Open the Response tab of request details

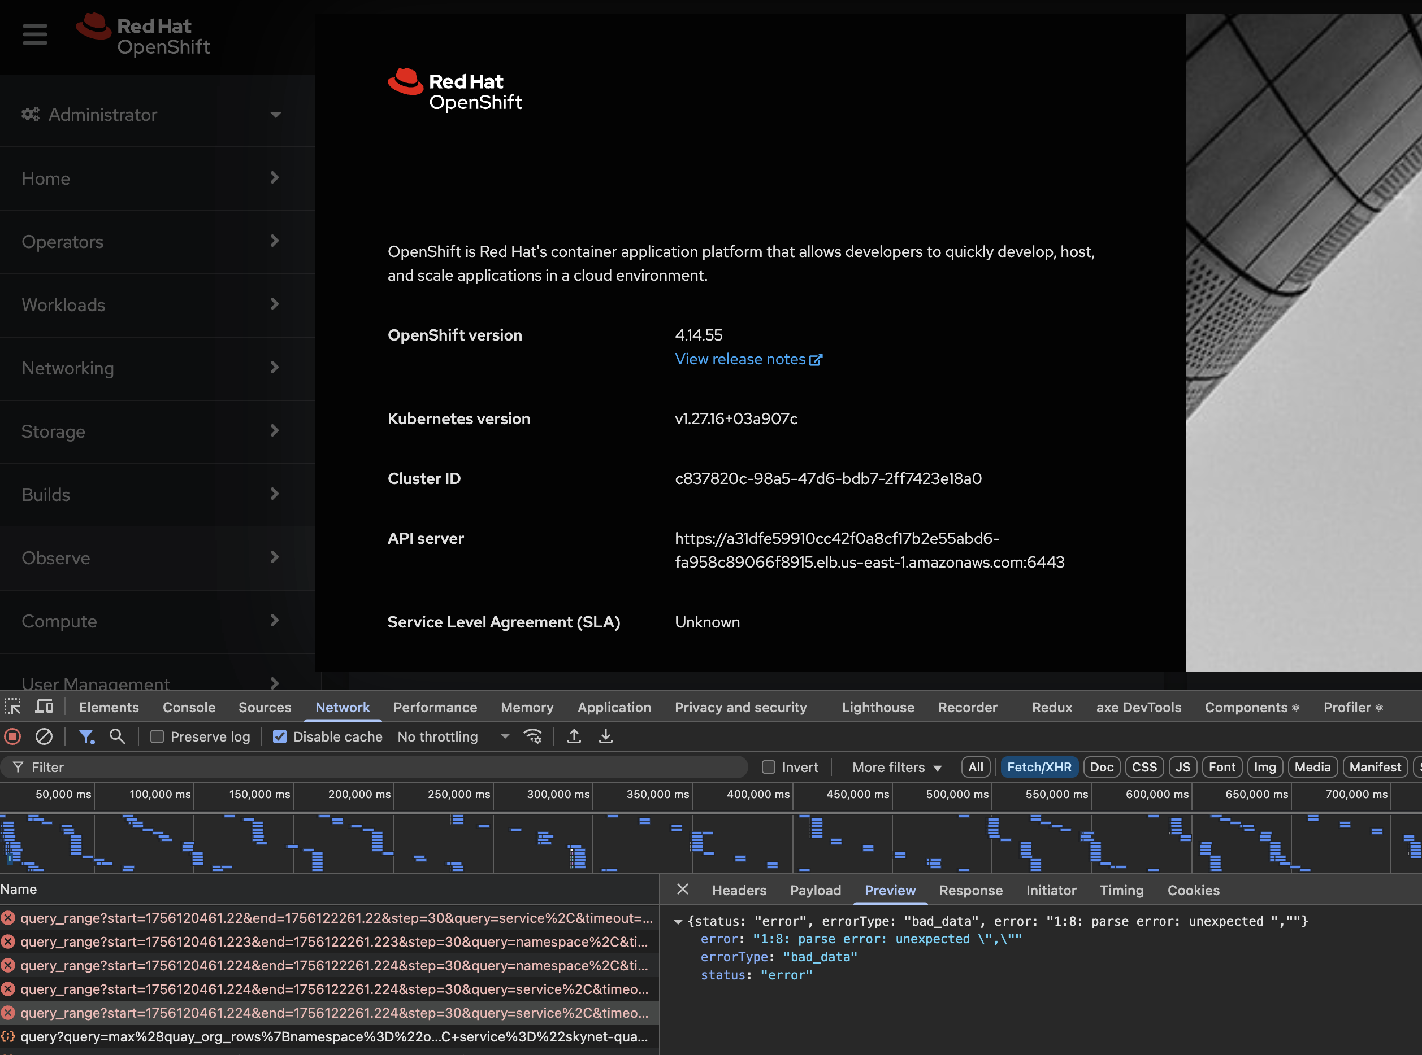[x=970, y=890]
